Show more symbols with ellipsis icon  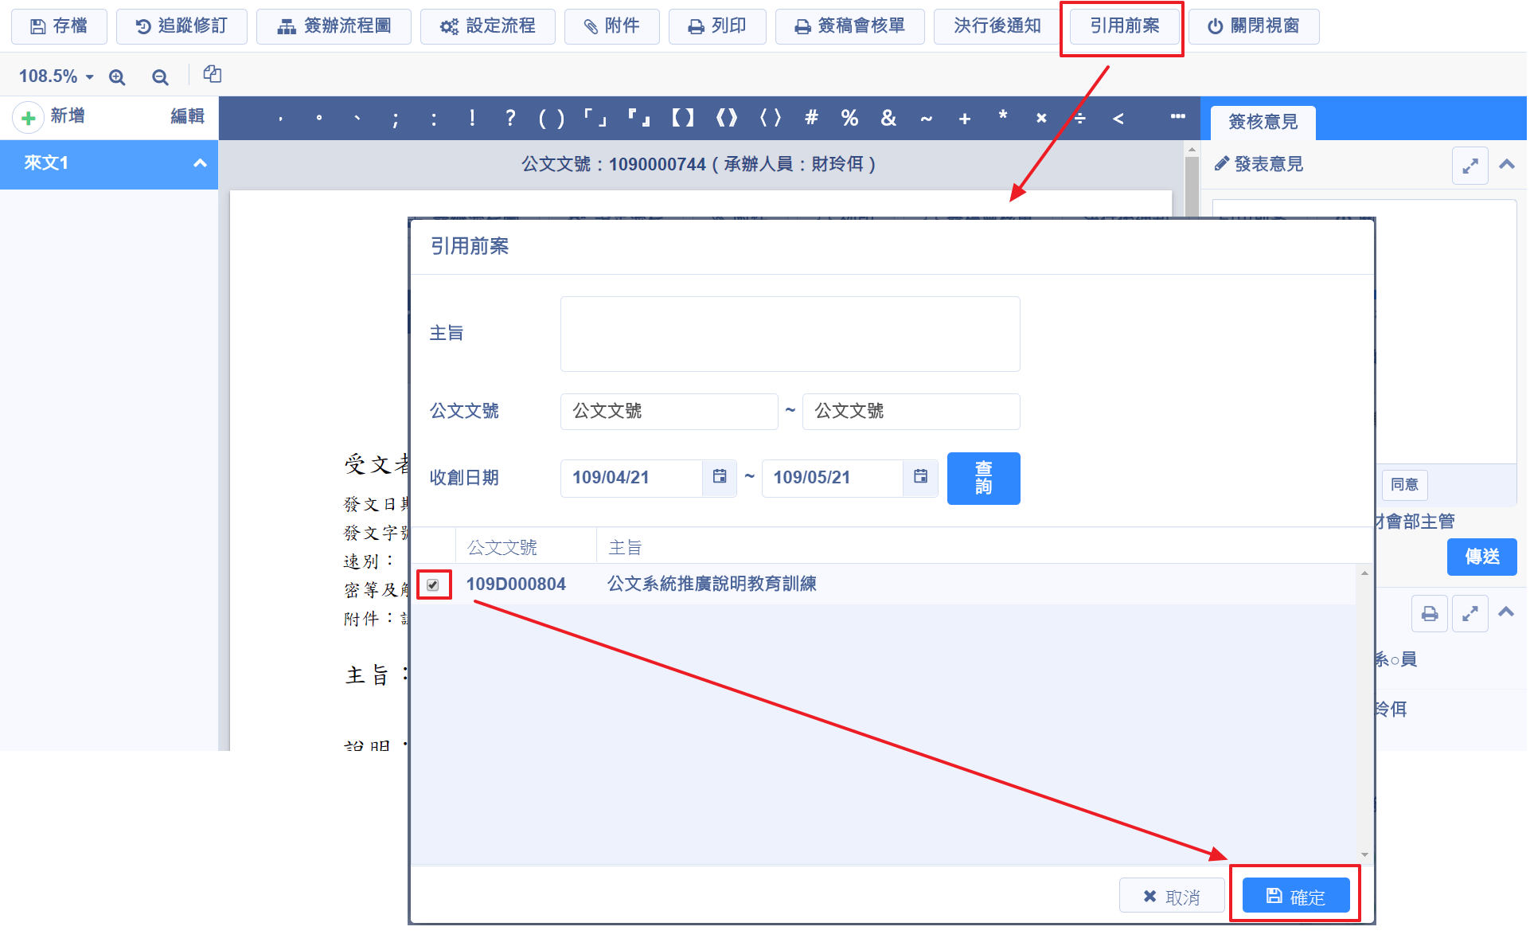pos(1177,117)
